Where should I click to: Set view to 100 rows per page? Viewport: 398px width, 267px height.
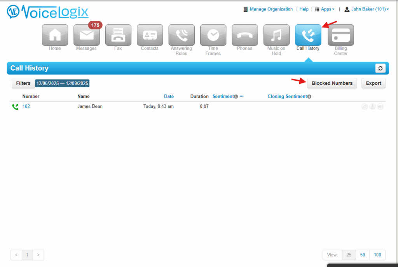[x=377, y=255]
